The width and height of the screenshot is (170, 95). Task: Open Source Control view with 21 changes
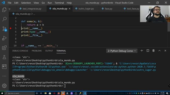click(x=5, y=29)
